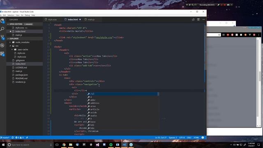263x148 pixels.
Task: Change encoding via UTF-8 status item
Action: coord(182,138)
